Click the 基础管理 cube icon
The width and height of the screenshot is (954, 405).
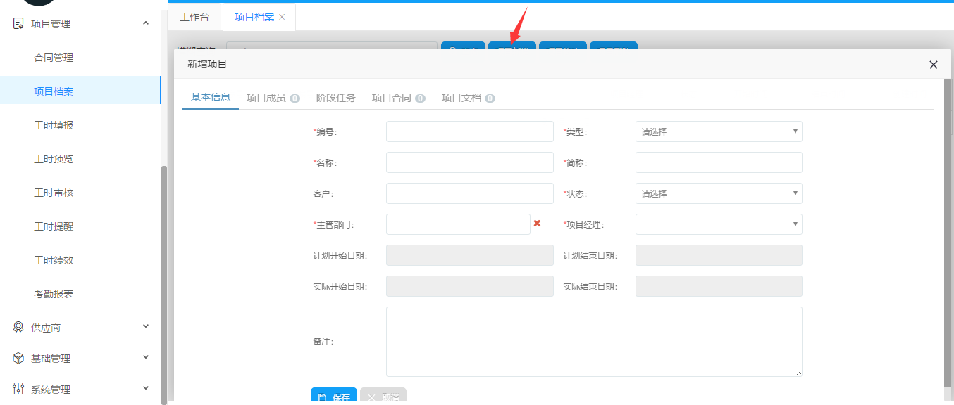pyautogui.click(x=18, y=358)
